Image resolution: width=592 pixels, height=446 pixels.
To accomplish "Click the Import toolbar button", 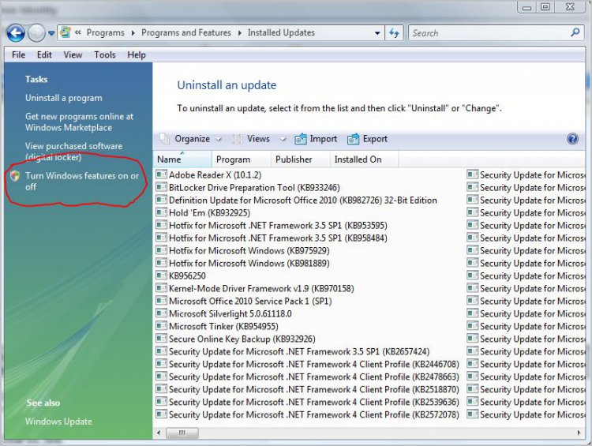I will (316, 139).
